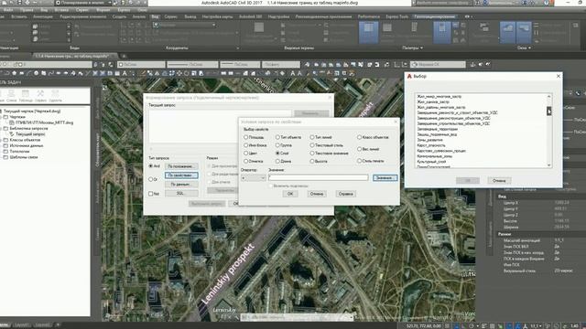Click the Значение text input field

point(318,178)
